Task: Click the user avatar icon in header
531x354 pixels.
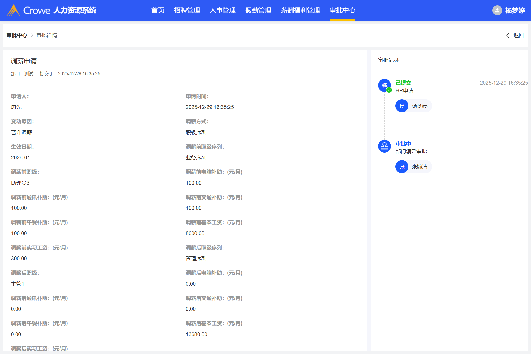Action: [x=497, y=10]
